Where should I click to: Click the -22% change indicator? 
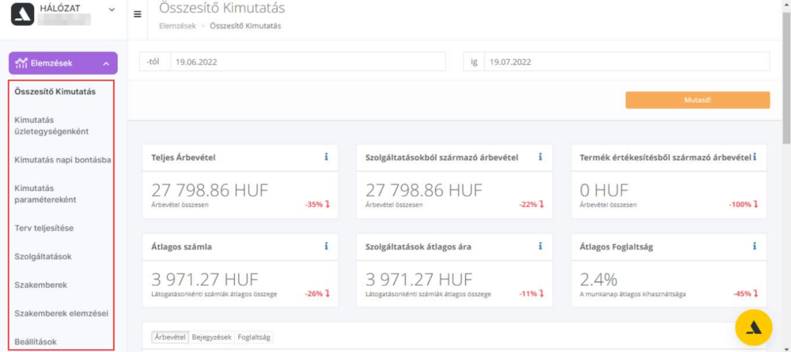[532, 204]
